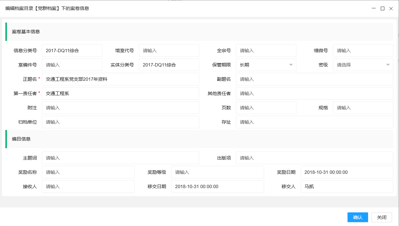Expand the 密级 list showing 请选择
Image resolution: width=399 pixels, height=226 pixels.
pyautogui.click(x=362, y=65)
